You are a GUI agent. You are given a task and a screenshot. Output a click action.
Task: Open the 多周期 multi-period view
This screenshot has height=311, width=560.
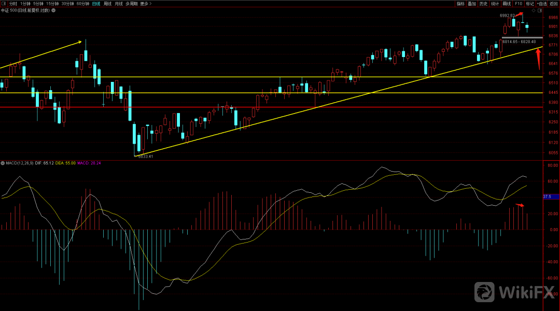[x=131, y=4]
